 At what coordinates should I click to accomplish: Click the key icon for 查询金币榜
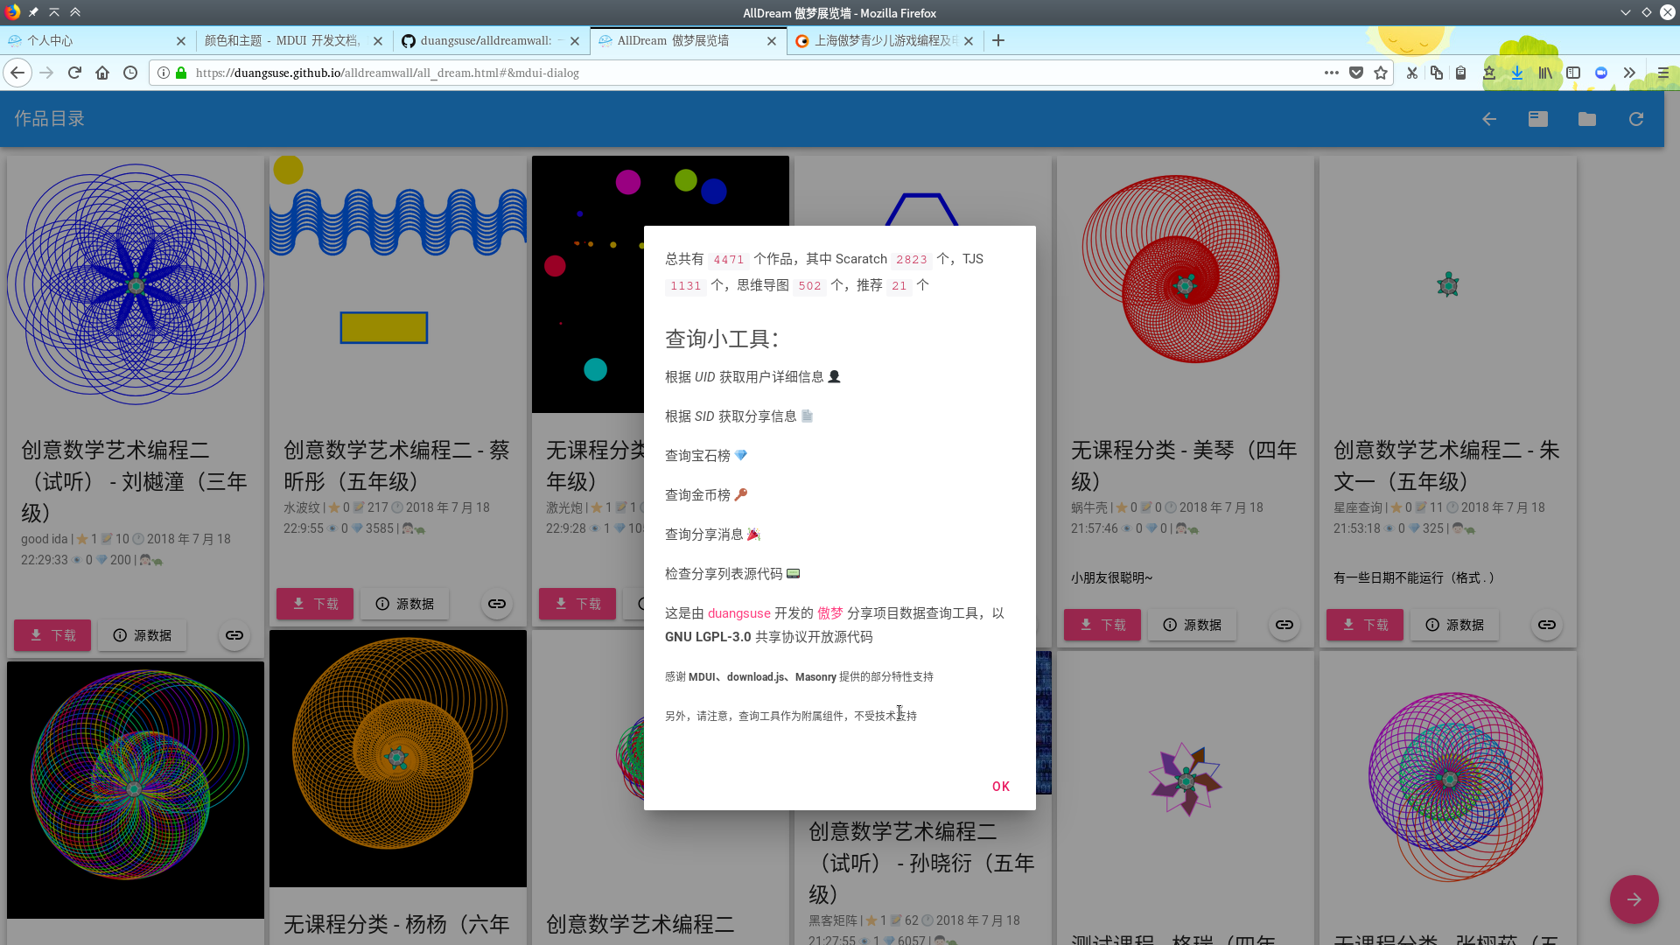point(741,495)
